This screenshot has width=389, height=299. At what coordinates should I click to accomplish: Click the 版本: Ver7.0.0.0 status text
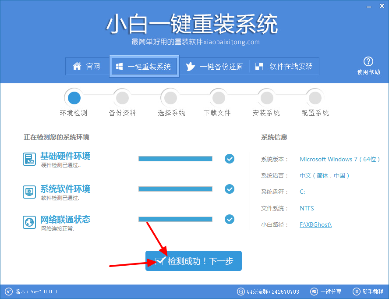tap(36, 292)
